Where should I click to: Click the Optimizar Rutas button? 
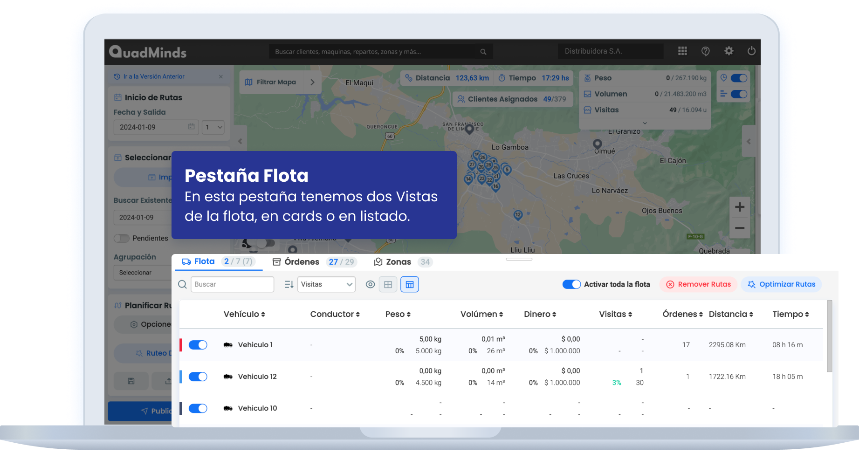[781, 284]
